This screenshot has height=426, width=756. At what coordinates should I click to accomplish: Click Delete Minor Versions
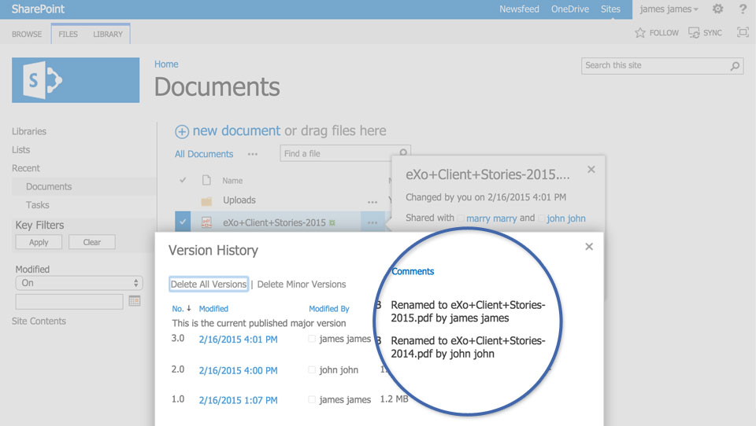pyautogui.click(x=302, y=285)
